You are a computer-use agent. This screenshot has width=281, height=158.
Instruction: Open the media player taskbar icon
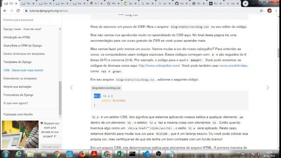pos(43,154)
